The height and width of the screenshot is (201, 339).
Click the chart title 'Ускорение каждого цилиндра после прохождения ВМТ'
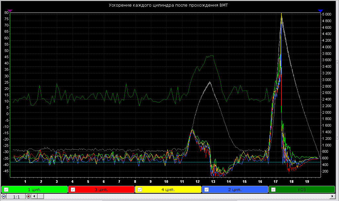168,5
